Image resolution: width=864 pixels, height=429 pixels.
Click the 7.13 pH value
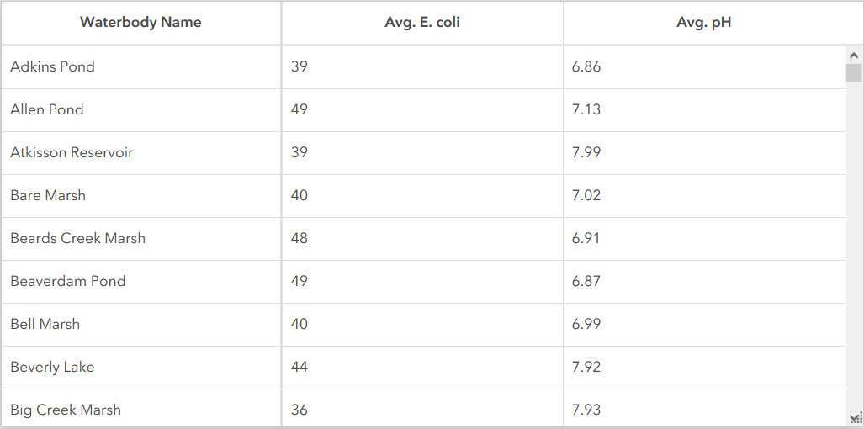(x=586, y=109)
